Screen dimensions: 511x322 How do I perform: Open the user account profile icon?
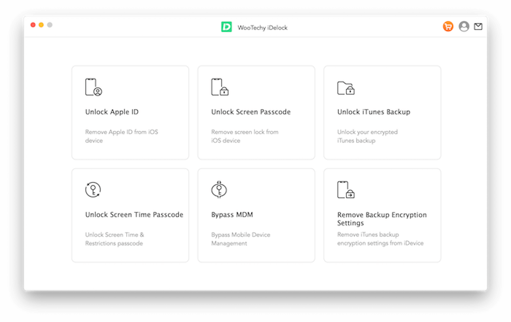pos(464,26)
